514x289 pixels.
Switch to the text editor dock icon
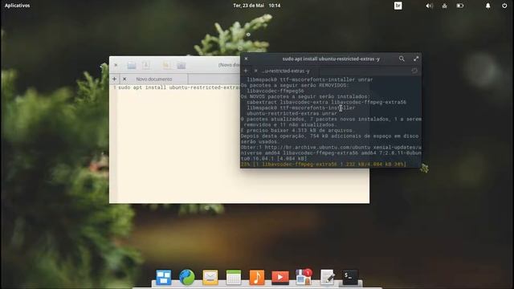[327, 277]
